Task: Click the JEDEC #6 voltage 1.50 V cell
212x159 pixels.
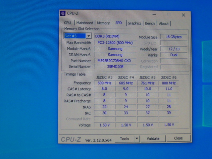Action: (169, 125)
